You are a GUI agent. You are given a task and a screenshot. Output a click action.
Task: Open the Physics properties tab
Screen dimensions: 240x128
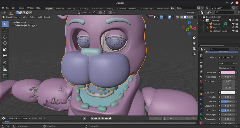click(x=201, y=109)
